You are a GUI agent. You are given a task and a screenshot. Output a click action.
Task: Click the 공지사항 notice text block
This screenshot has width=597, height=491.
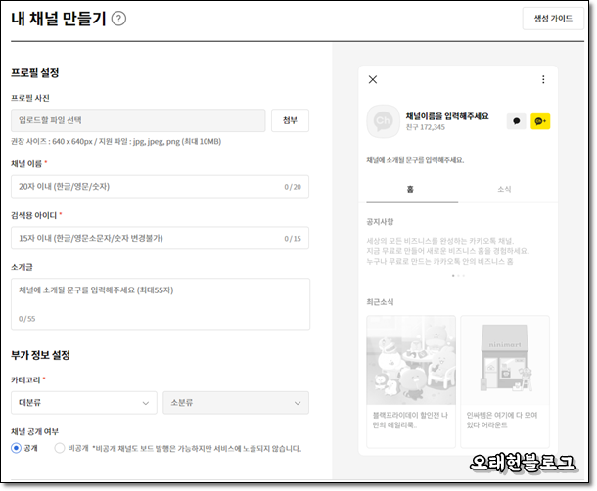click(x=448, y=251)
